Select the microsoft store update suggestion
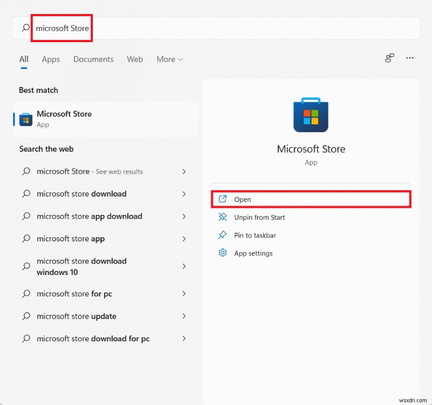Image resolution: width=432 pixels, height=405 pixels. click(76, 316)
